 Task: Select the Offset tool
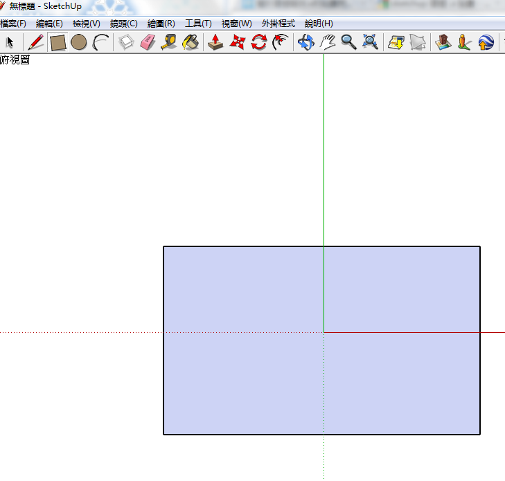tap(281, 42)
